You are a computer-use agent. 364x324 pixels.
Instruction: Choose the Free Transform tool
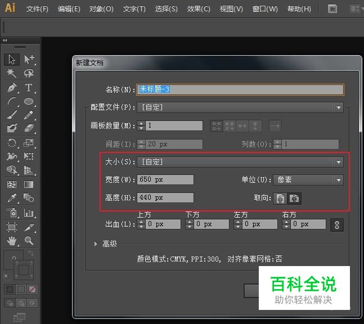pyautogui.click(x=29, y=156)
